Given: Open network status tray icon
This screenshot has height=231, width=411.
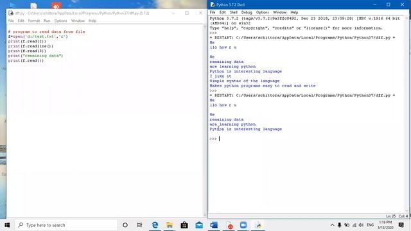Looking at the screenshot, I should point(354,225).
